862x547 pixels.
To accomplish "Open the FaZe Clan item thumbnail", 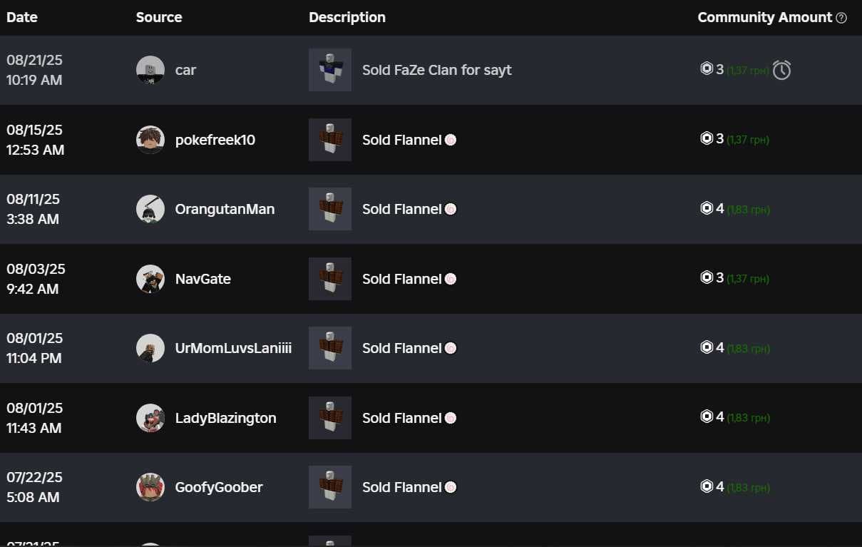I will [x=330, y=70].
